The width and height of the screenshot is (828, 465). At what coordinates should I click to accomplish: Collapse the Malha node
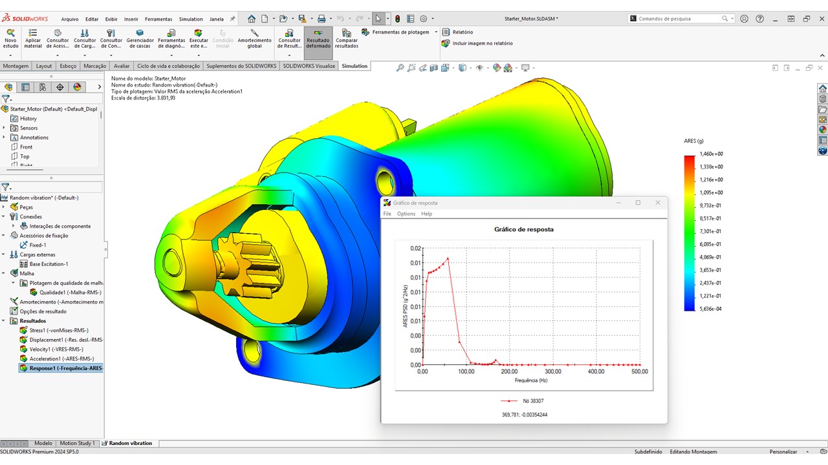[x=4, y=273]
